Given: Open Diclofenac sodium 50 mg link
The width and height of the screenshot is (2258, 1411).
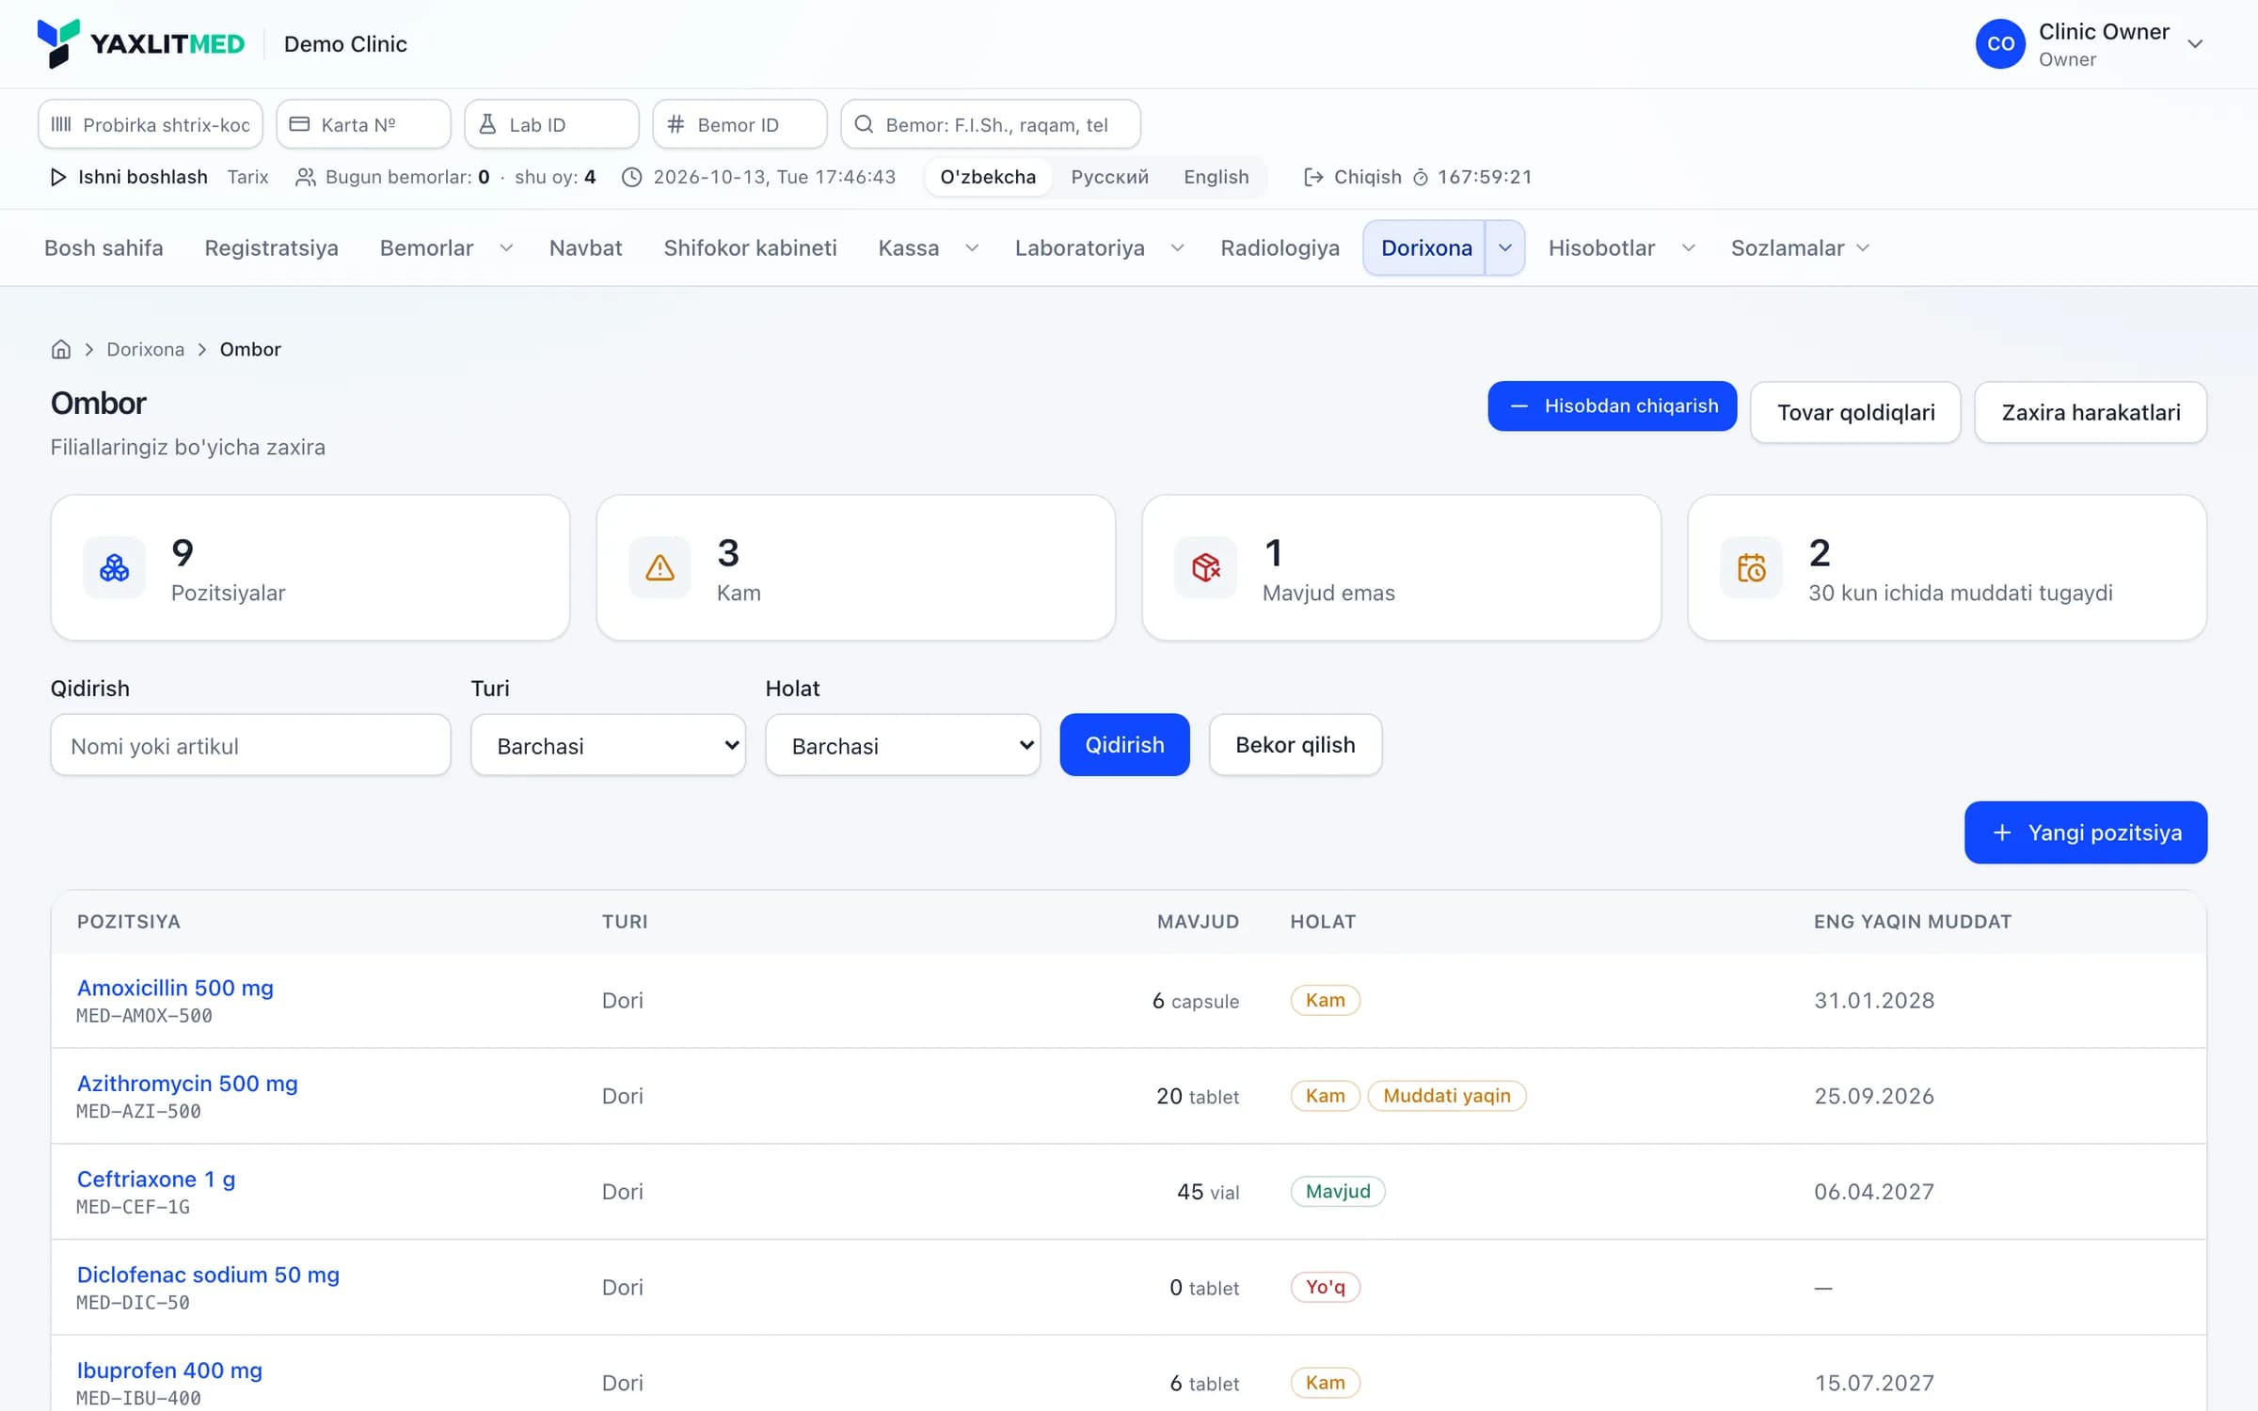Looking at the screenshot, I should click(x=208, y=1275).
